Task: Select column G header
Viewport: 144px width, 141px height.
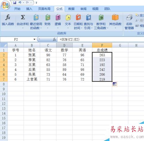Action: pos(120,45)
